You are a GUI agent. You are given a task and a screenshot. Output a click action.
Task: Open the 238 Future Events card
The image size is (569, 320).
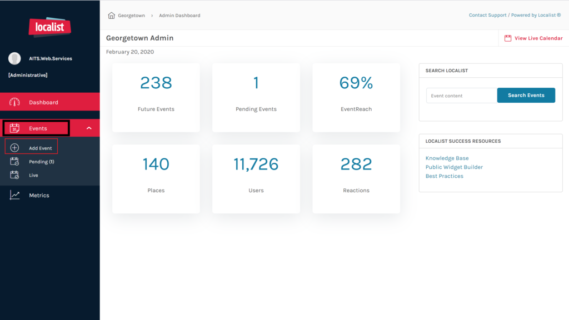pos(156,97)
